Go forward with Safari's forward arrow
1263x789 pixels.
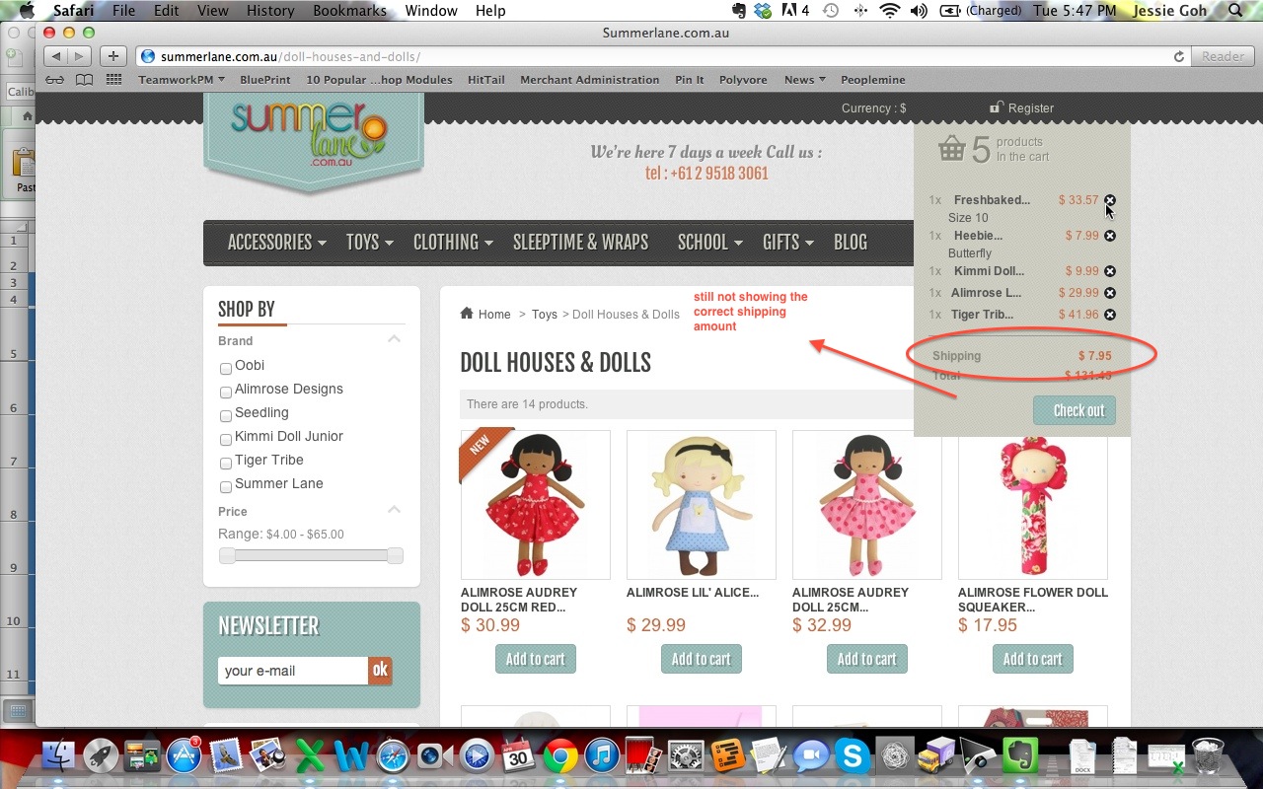(x=79, y=56)
